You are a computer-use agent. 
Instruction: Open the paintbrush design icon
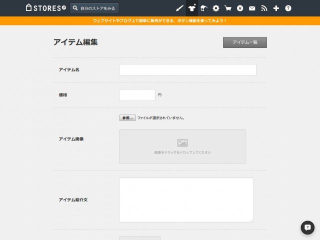180,8
